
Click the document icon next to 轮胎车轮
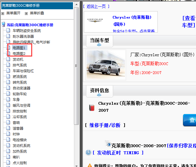tap(8, 94)
